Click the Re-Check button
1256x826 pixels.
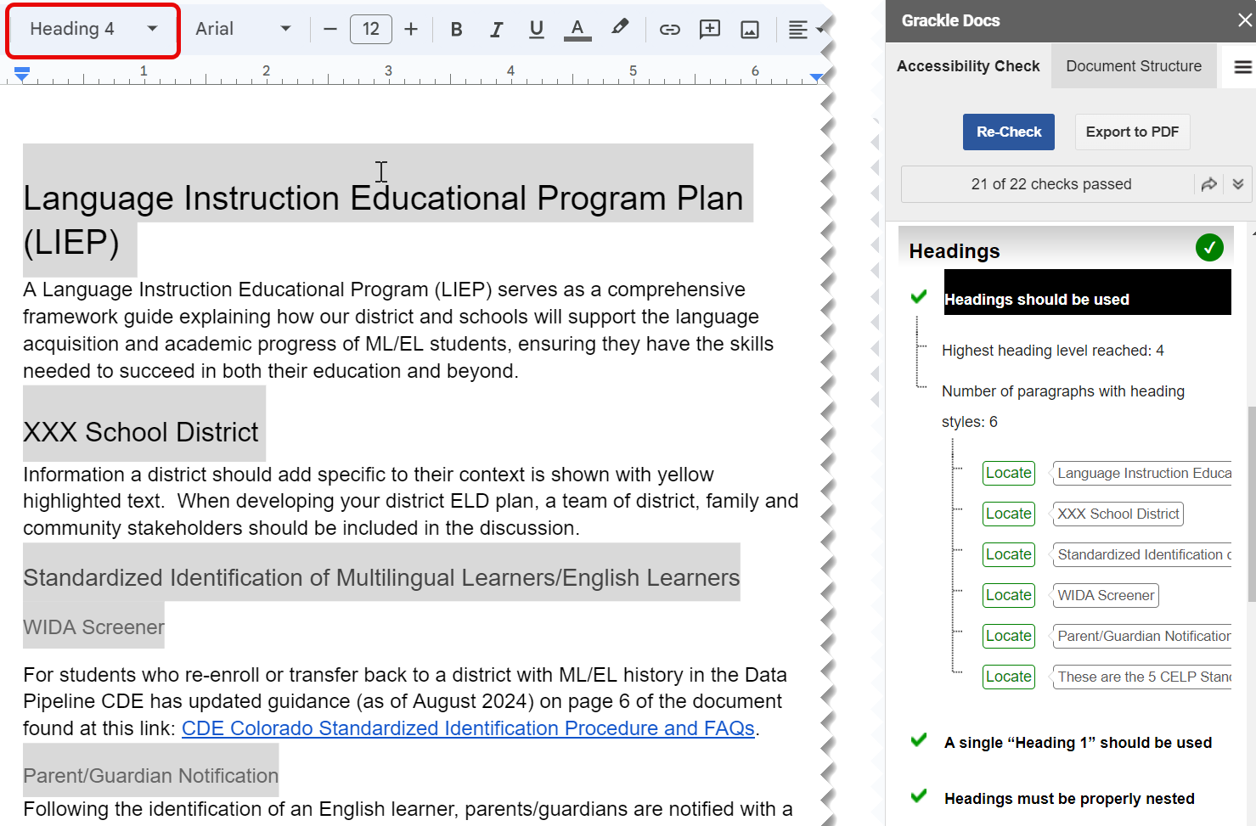[x=1009, y=132]
